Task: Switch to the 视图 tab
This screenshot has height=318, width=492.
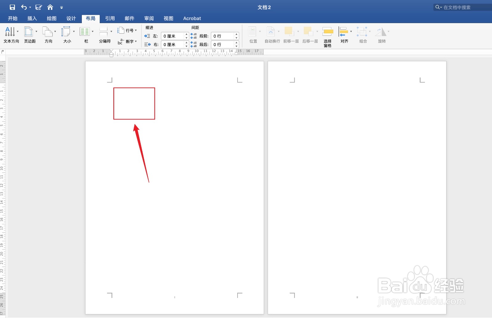Action: (168, 18)
